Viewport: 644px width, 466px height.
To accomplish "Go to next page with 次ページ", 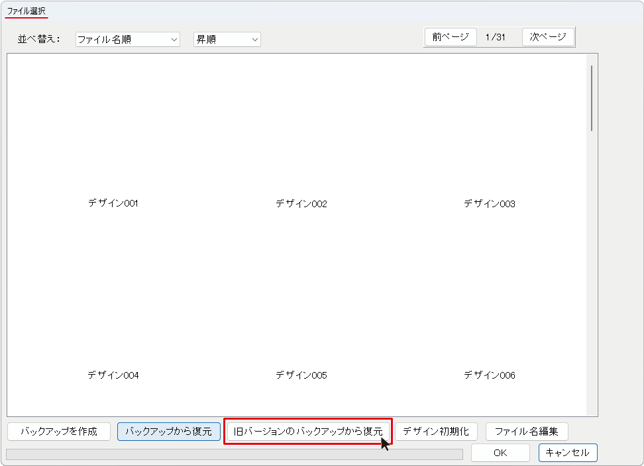I will click(x=548, y=37).
